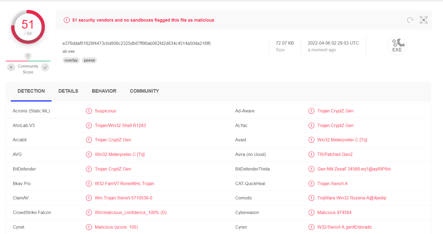Click the peexe tag

tap(89, 60)
